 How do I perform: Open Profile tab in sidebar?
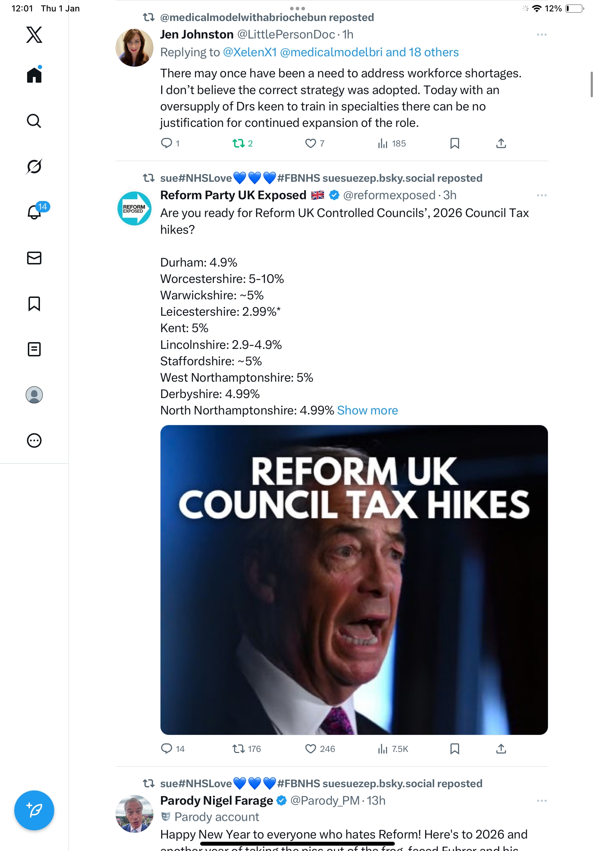pyautogui.click(x=34, y=395)
